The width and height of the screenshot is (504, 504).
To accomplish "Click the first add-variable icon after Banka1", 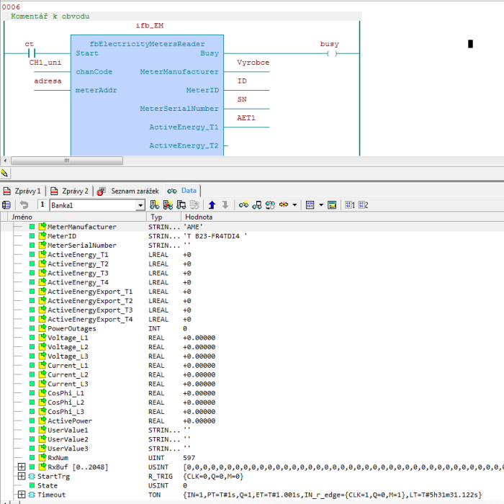I will click(155, 204).
